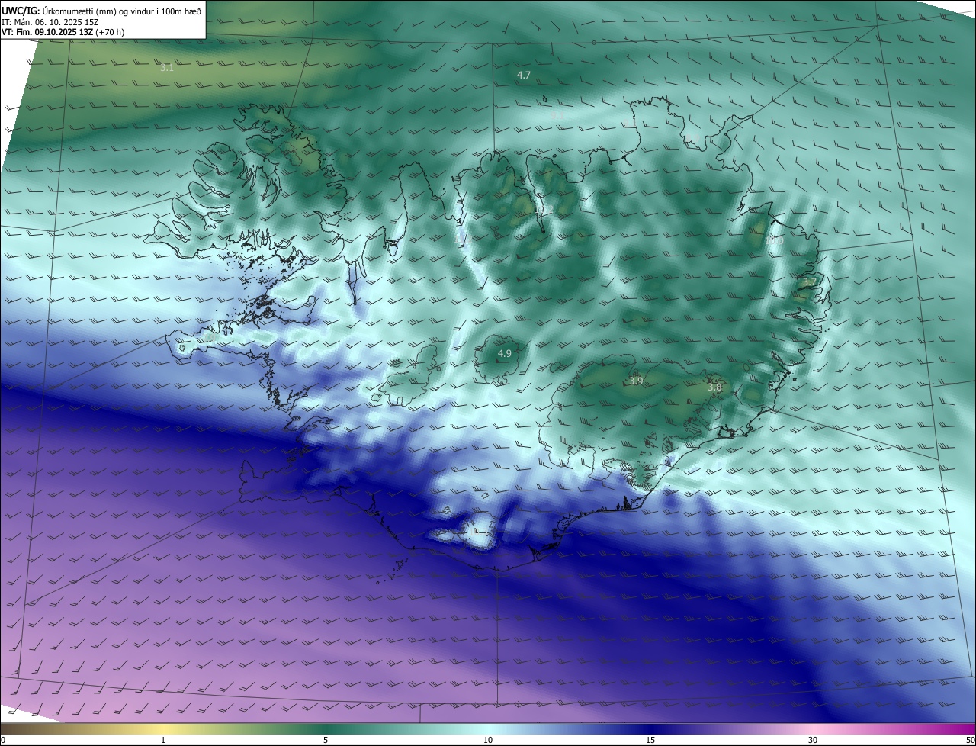Click the '3.8' value label on the map
The height and width of the screenshot is (746, 976).
[x=714, y=387]
